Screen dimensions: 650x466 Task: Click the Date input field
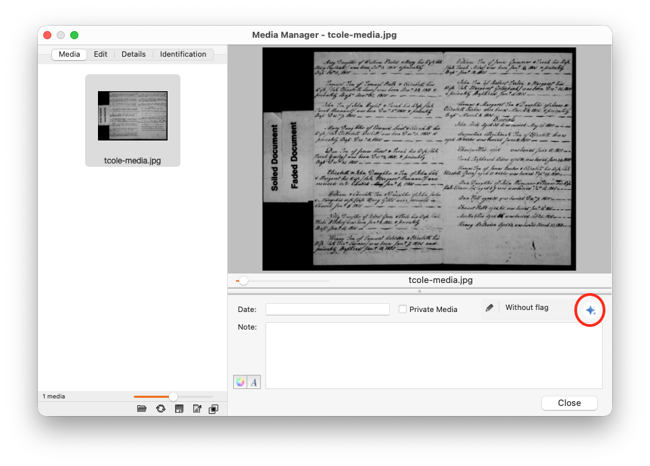click(x=328, y=309)
